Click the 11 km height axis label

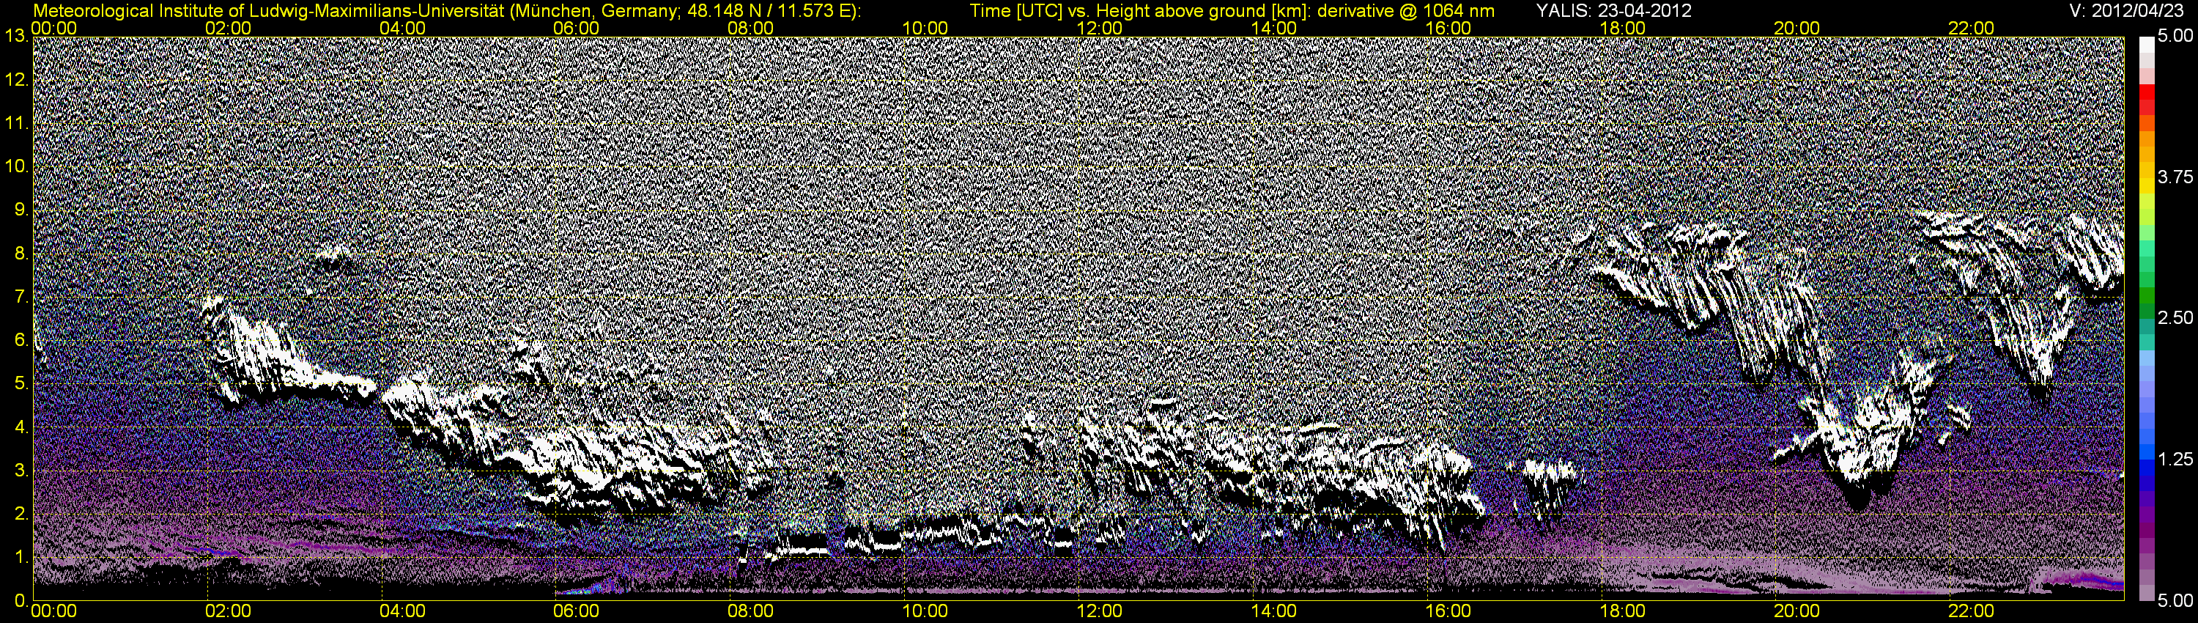(x=15, y=123)
